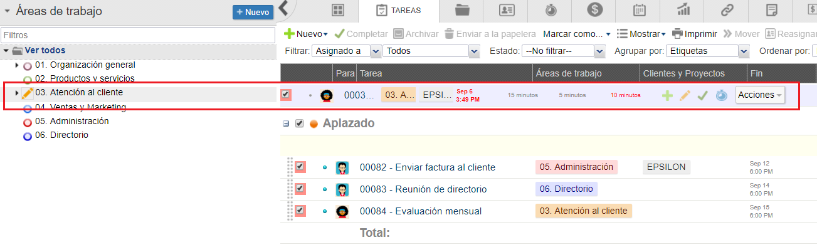The height and width of the screenshot is (252, 817).
Task: Open the dollar sign finances tab
Action: (595, 10)
